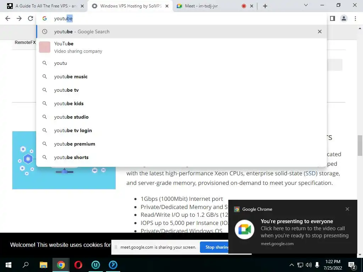Screen dimensions: 363x272
Task: Click the clock icon of history suggestion
Action: pyautogui.click(x=45, y=32)
